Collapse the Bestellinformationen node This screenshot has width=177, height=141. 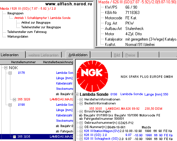[81, 103]
